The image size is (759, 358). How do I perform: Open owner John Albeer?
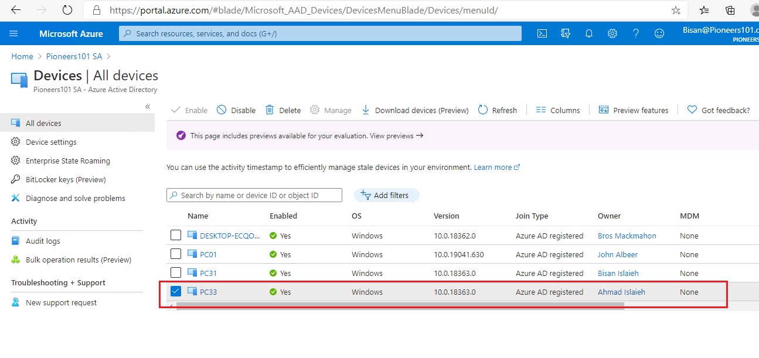(x=618, y=254)
